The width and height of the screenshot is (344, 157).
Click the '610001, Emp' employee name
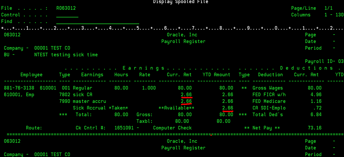[x=19, y=95]
